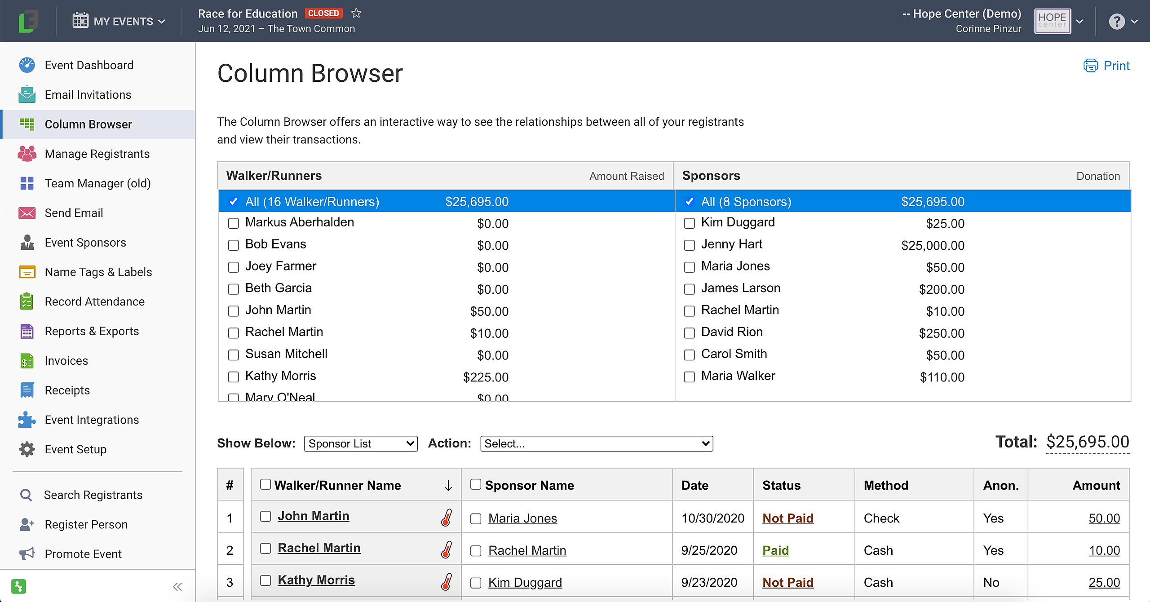Open the Maria Jones sponsor link

tap(522, 518)
